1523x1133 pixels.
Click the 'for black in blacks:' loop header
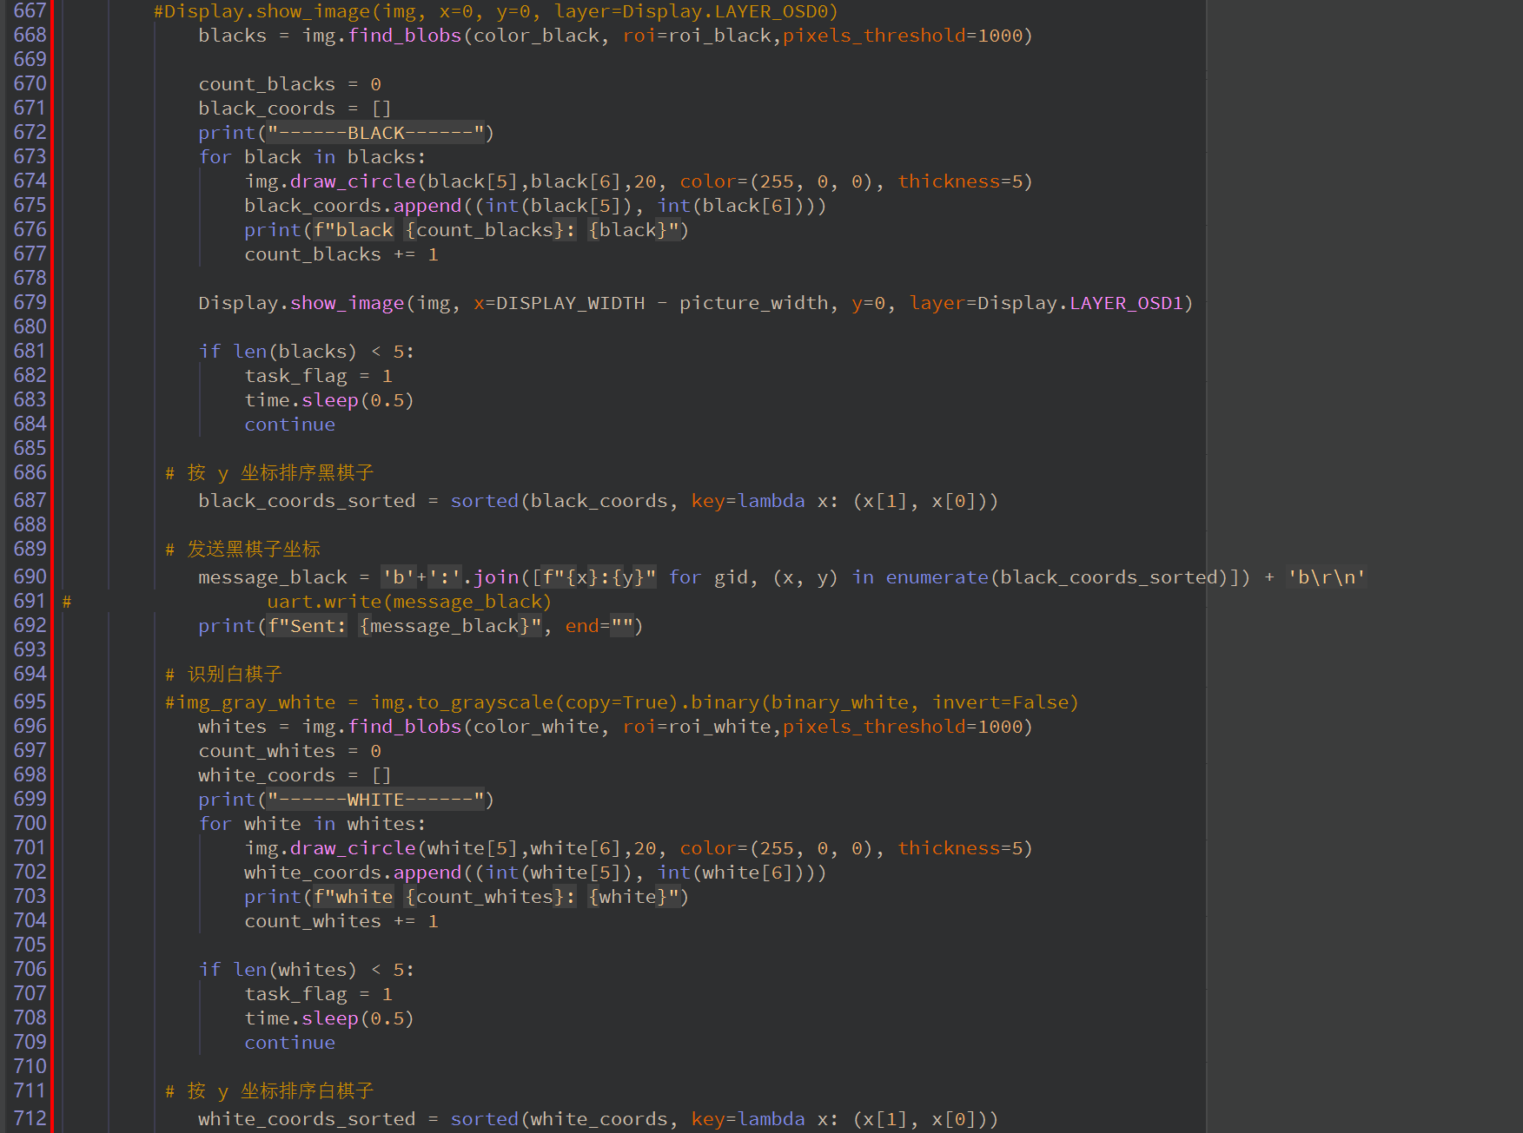312,157
